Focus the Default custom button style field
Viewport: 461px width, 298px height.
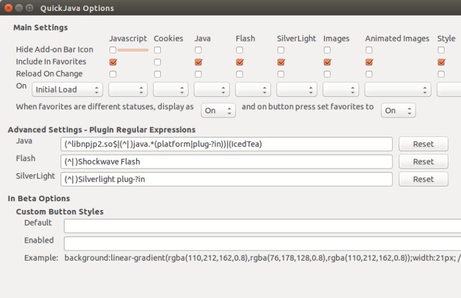[x=263, y=226]
